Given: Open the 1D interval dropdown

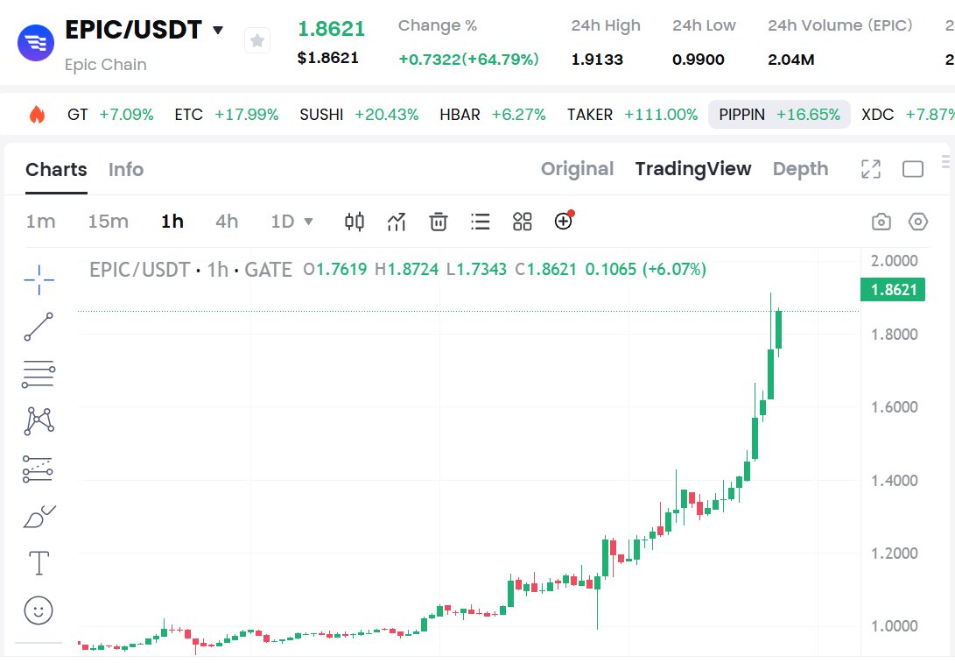Looking at the screenshot, I should pyautogui.click(x=291, y=222).
